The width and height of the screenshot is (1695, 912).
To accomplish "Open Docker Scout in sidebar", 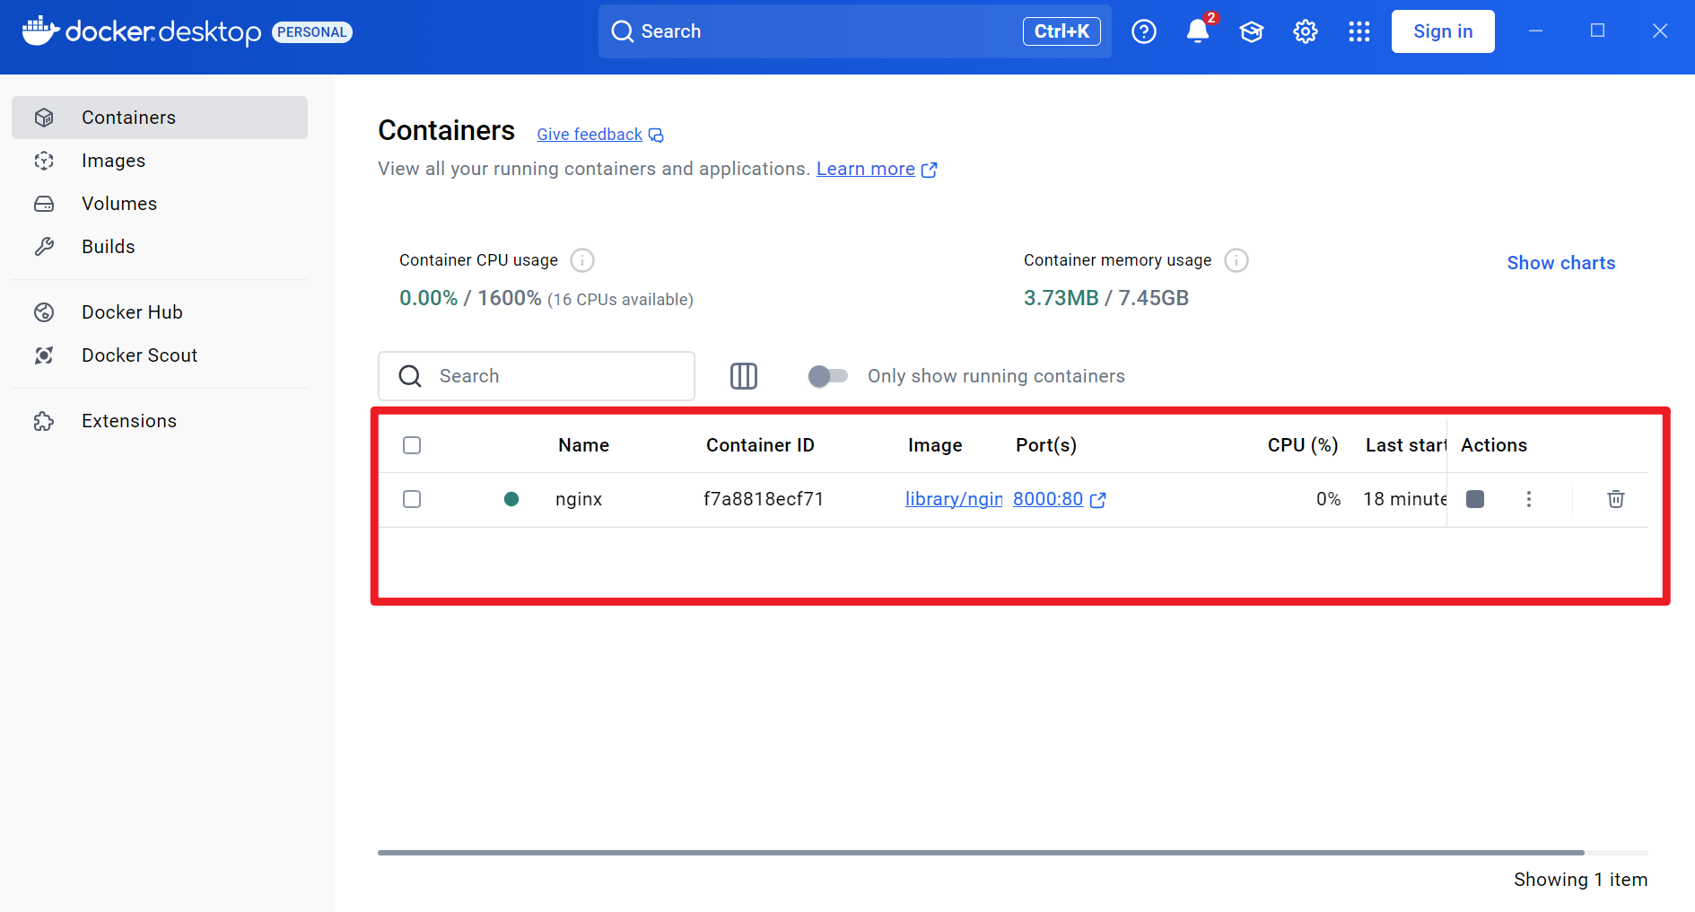I will click(x=139, y=355).
